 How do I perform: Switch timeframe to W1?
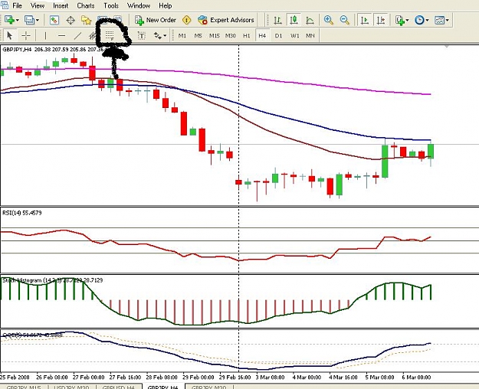pos(295,36)
